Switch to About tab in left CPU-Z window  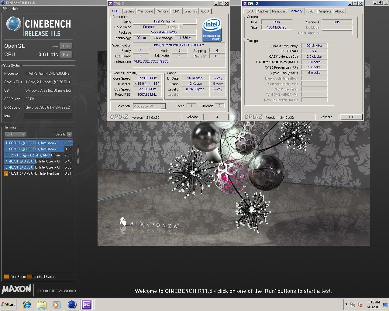tap(205, 11)
